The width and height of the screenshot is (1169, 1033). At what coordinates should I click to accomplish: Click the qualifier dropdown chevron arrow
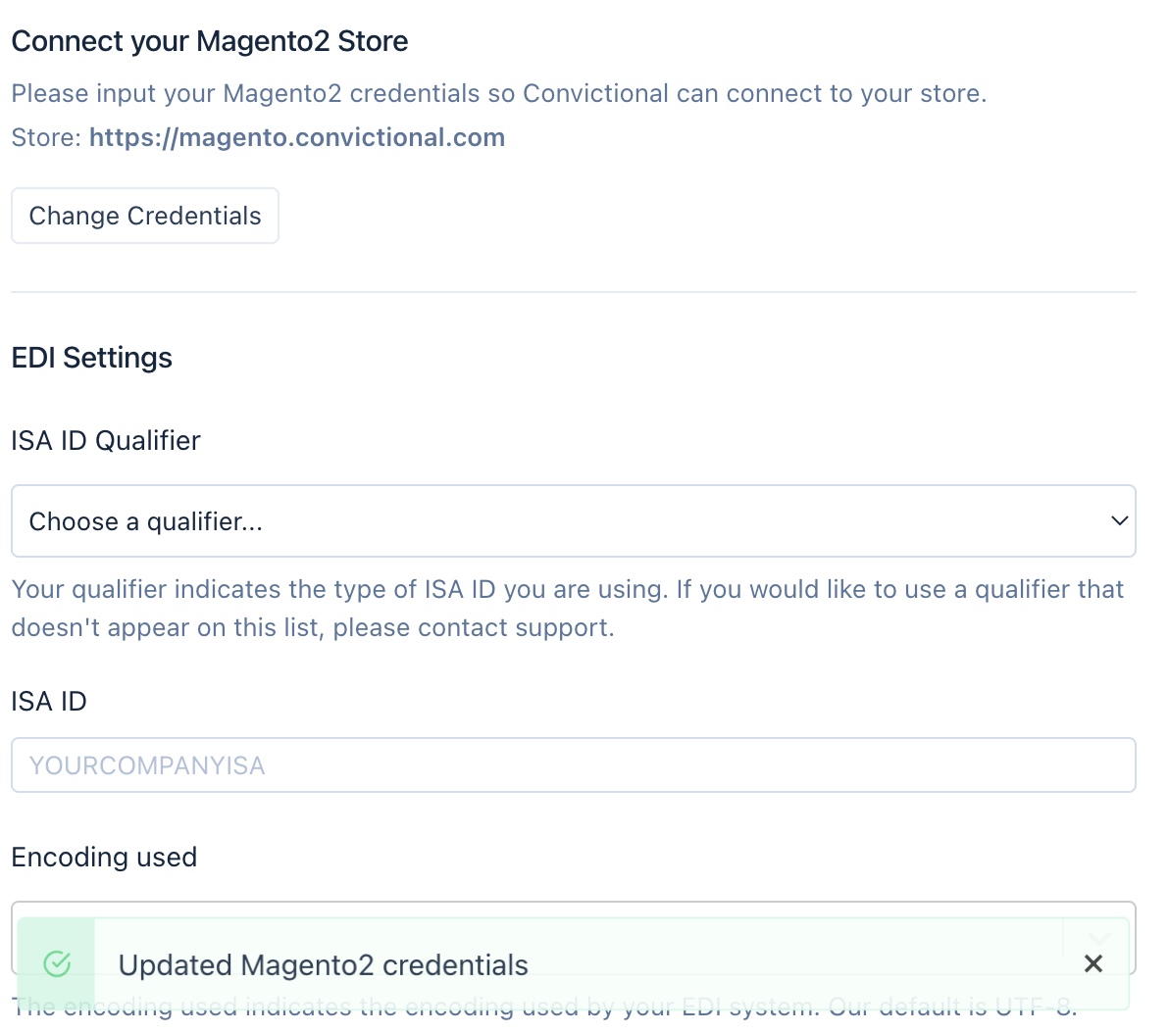1119,520
